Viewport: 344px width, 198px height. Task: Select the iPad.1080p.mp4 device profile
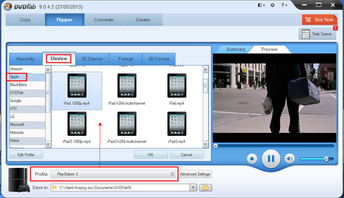tap(77, 91)
